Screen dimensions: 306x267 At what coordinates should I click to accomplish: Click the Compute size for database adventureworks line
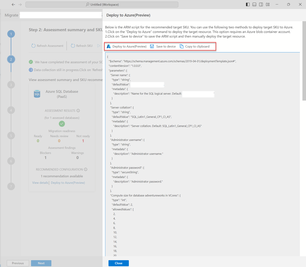point(145,195)
